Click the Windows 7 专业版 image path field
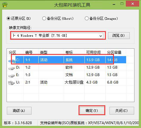The height and width of the screenshot is (128, 141). pos(57,36)
